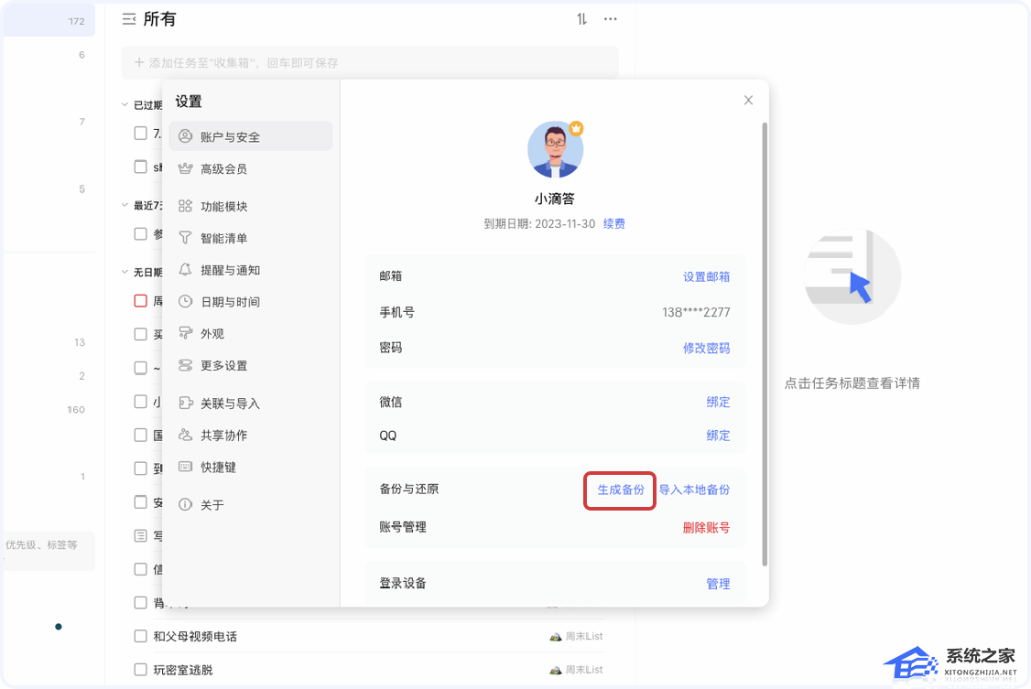Collapse the 无日期 task group
This screenshot has height=689, width=1031.
coord(125,272)
